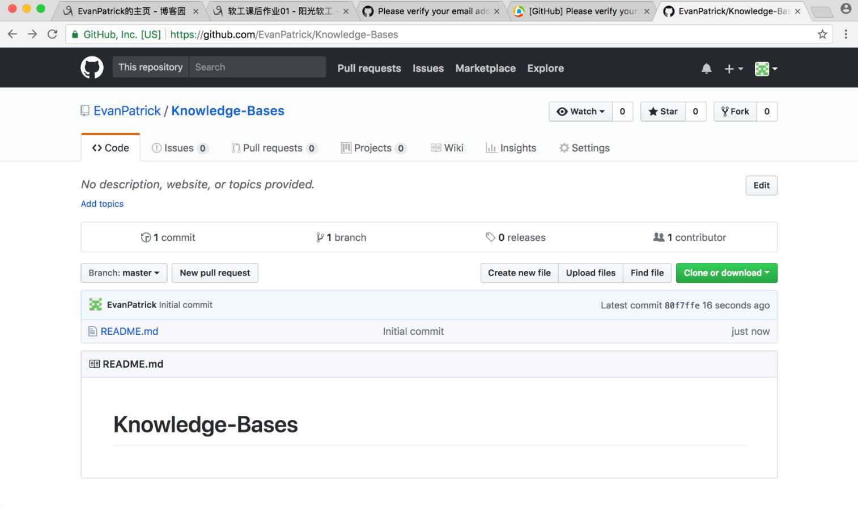Click the Watch count 0
Image resolution: width=858 pixels, height=507 pixels.
coord(622,112)
